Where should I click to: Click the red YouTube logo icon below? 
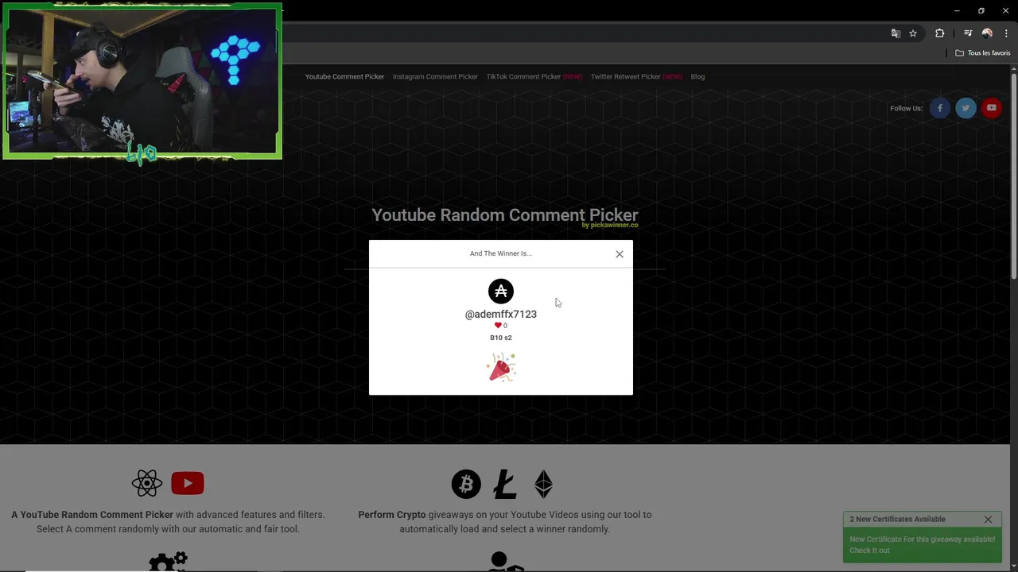(188, 483)
